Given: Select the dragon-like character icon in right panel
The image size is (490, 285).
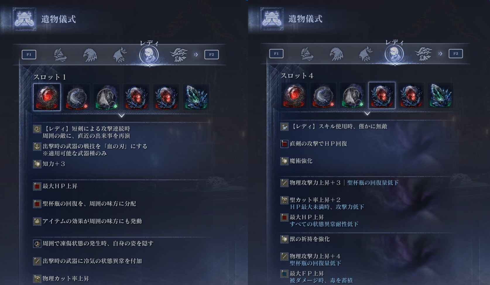Looking at the screenshot, I should pyautogui.click(x=423, y=54).
